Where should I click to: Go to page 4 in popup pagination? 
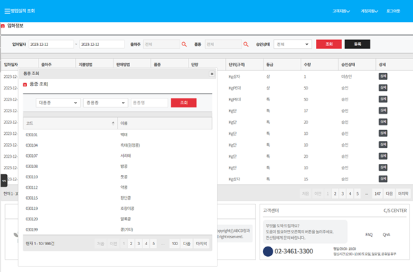[x=146, y=244]
